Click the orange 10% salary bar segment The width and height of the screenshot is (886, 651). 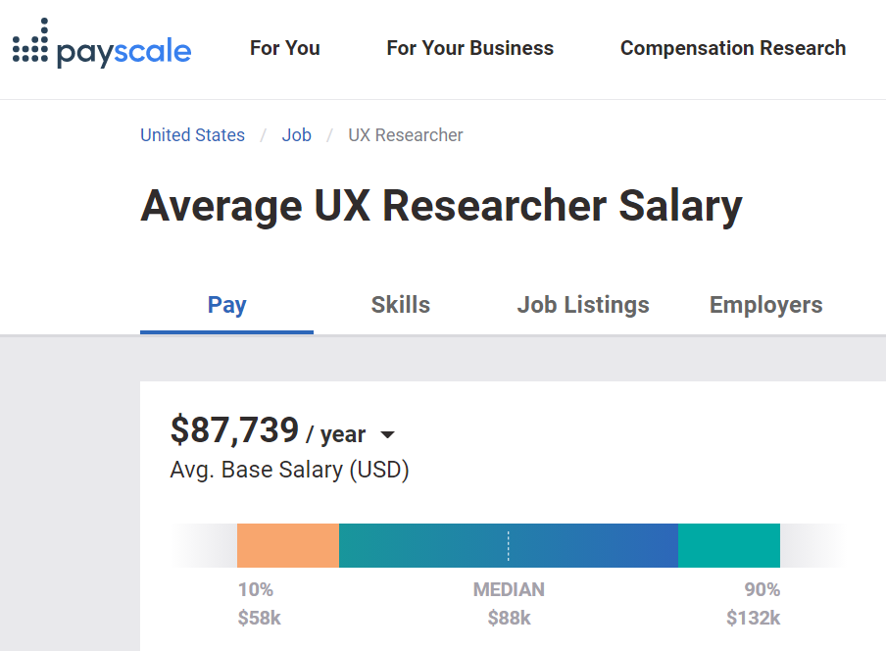[x=287, y=545]
